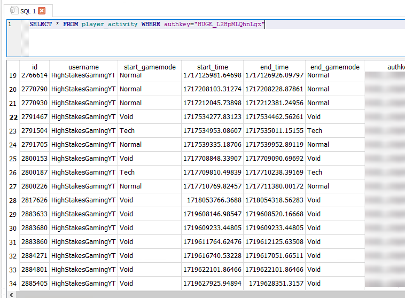Select the SQL 1 tab
This screenshot has width=405, height=298.
28,11
